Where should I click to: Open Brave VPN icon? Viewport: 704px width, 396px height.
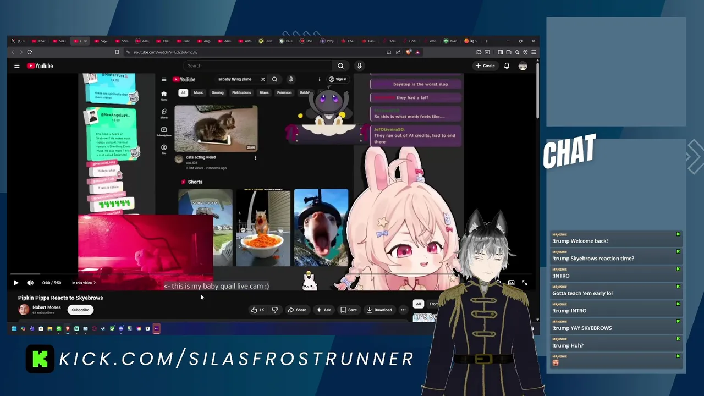(525, 52)
